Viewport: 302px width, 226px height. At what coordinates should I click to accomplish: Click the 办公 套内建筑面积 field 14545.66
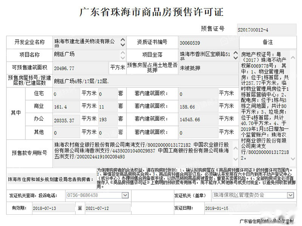tap(199, 119)
